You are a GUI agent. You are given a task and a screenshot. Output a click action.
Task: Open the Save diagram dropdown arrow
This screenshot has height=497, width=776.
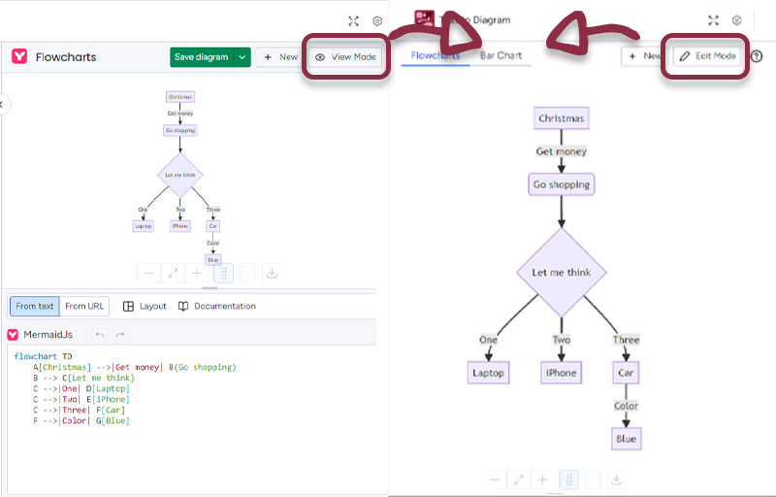242,57
